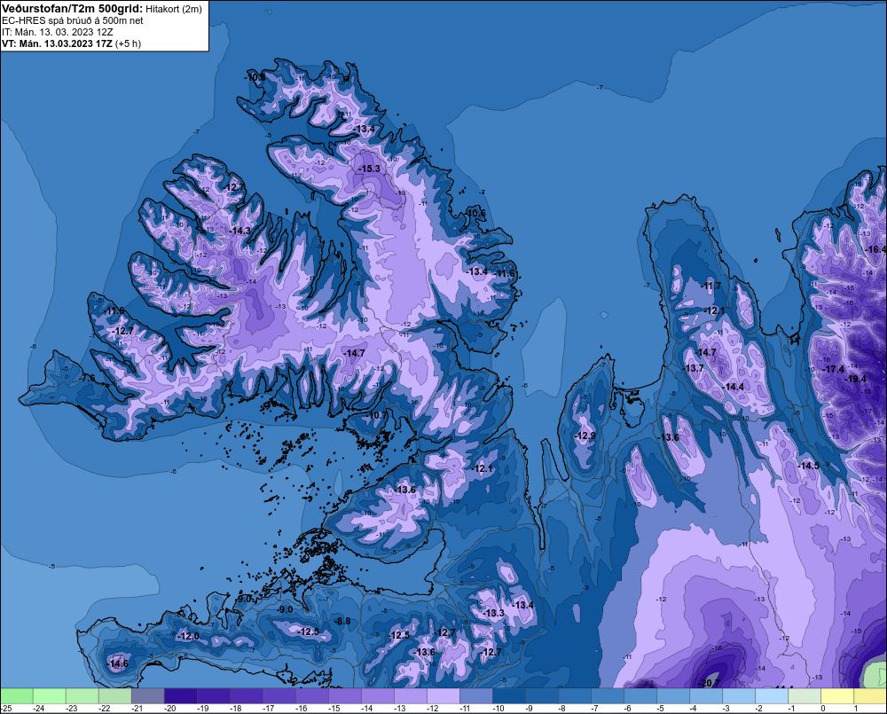Click the -14.6 temperature value
The image size is (887, 714).
click(x=118, y=663)
